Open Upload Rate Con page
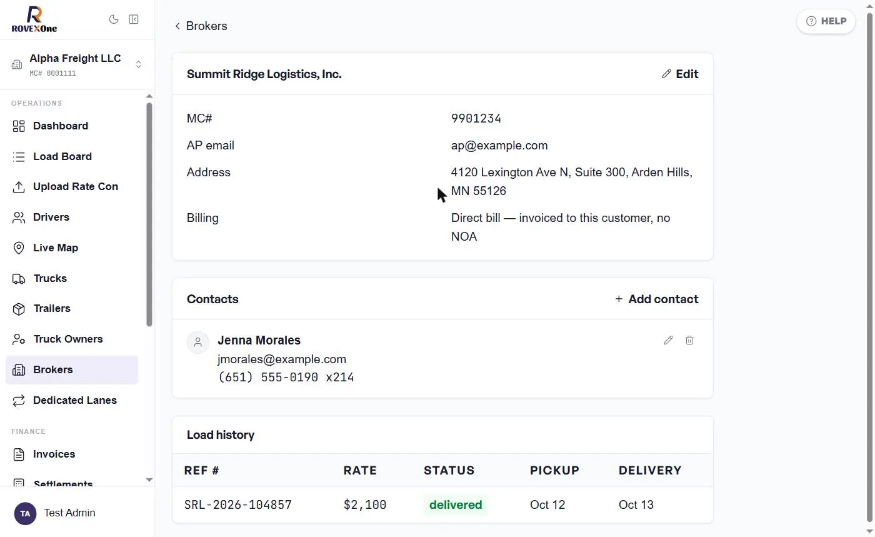Image resolution: width=875 pixels, height=537 pixels. tap(72, 186)
